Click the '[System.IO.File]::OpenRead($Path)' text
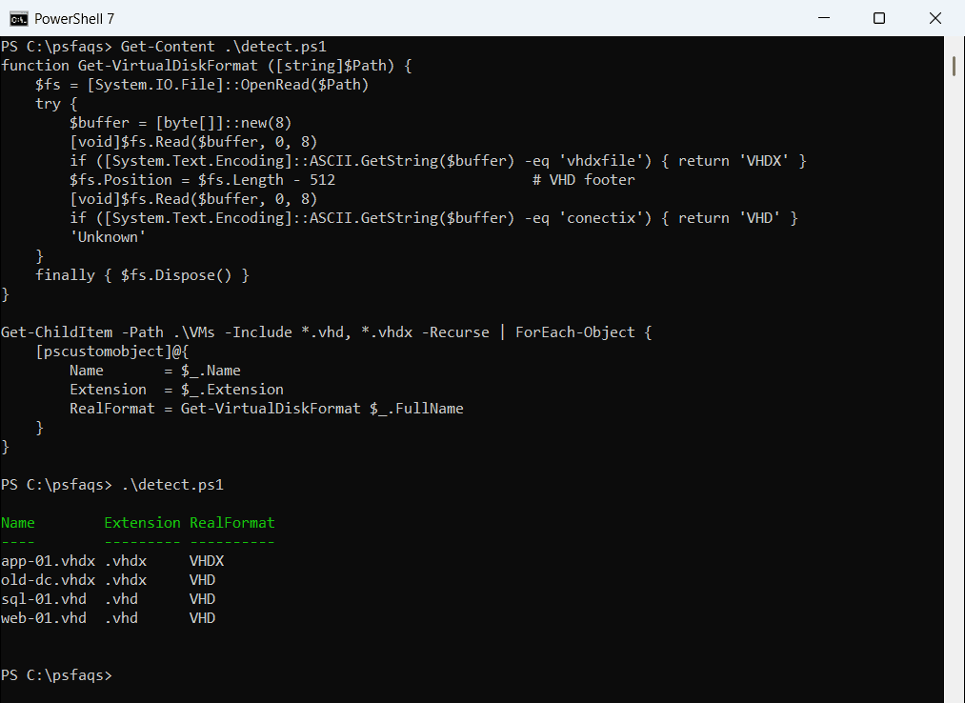The width and height of the screenshot is (965, 703). (228, 85)
